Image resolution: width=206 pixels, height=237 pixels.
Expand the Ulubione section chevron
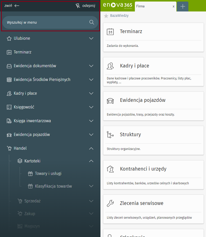91,38
